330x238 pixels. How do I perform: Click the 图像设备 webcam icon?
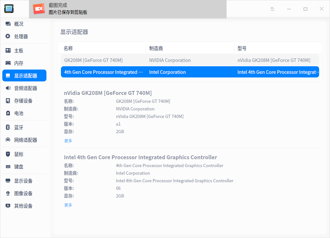click(8, 193)
